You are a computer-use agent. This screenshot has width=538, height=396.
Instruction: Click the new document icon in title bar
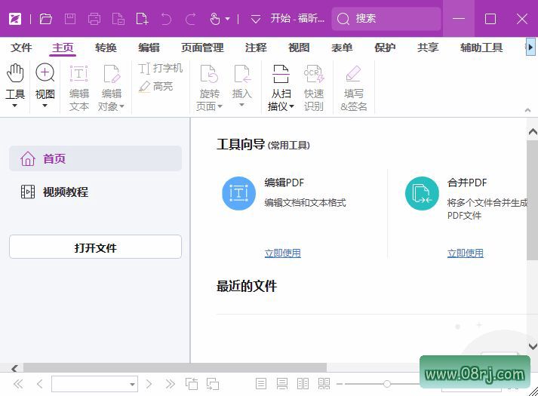coord(142,19)
